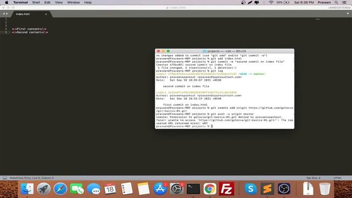Click Permission denied remote error line

tap(219, 117)
